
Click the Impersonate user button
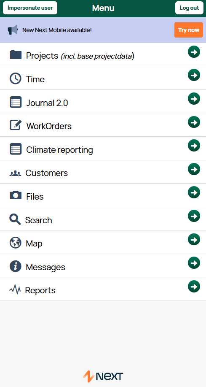pos(30,8)
